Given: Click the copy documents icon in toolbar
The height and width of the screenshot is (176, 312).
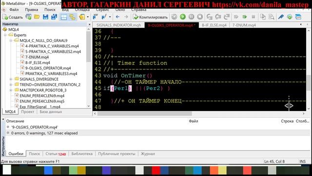Looking at the screenshot, I should [263, 17].
